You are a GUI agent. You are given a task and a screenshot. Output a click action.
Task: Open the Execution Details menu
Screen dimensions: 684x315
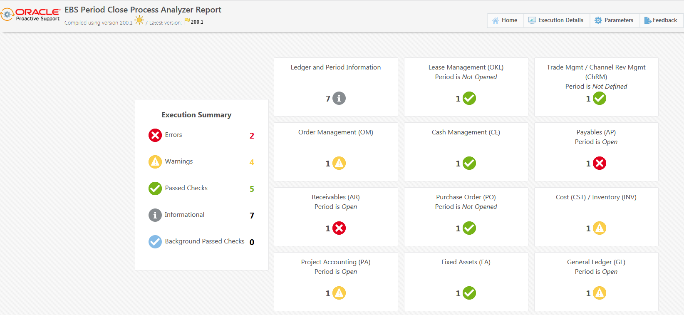point(556,20)
